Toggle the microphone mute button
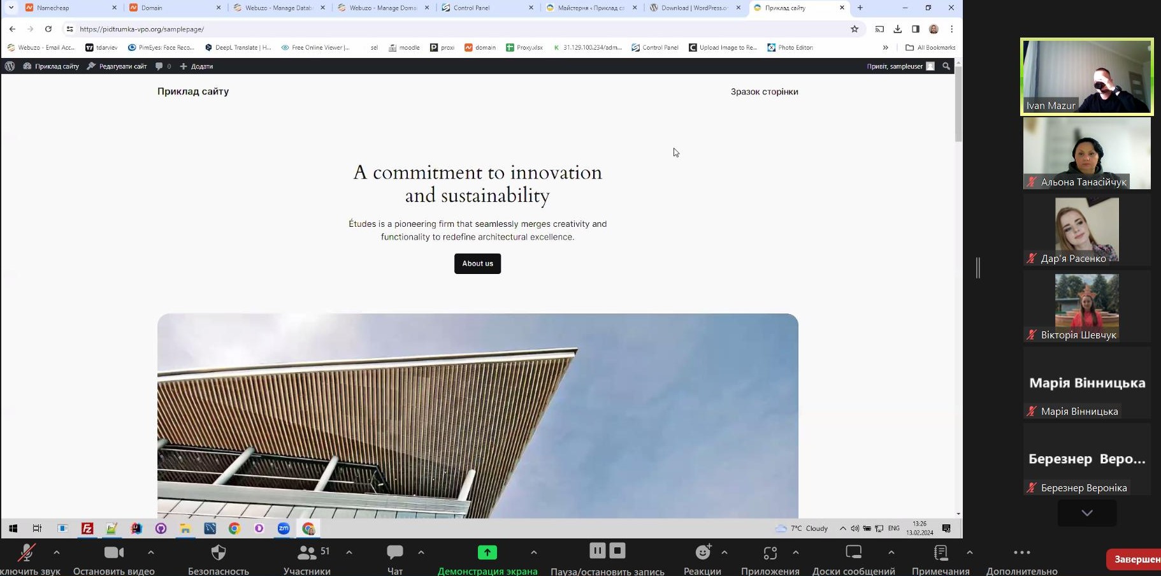 tap(26, 552)
